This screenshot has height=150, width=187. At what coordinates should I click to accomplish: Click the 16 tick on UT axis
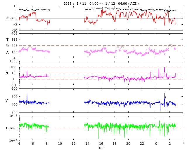point(101,144)
